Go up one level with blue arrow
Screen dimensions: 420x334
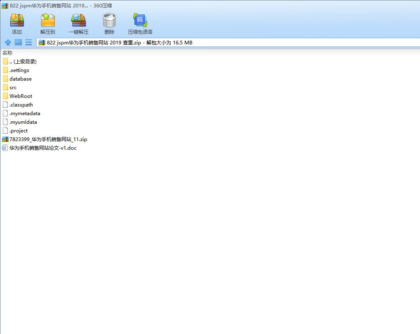click(8, 42)
